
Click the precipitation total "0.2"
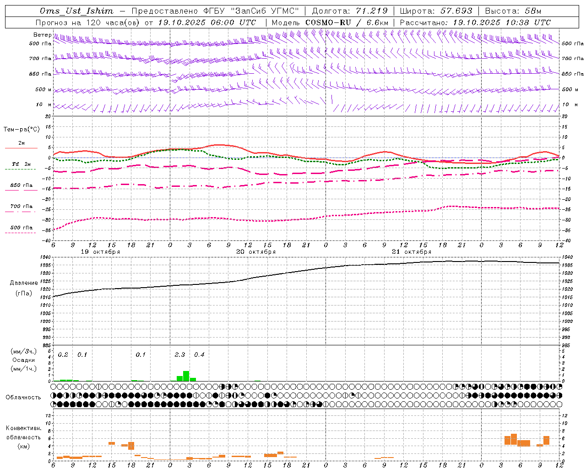[63, 355]
